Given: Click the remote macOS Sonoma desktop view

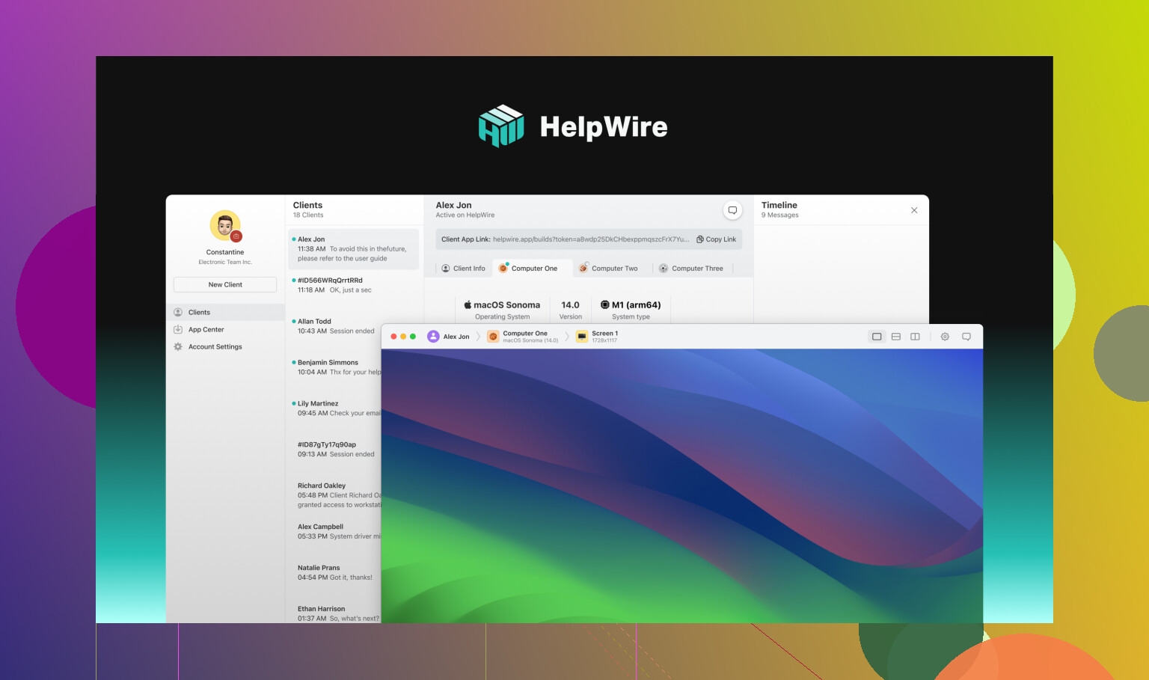Looking at the screenshot, I should click(682, 486).
